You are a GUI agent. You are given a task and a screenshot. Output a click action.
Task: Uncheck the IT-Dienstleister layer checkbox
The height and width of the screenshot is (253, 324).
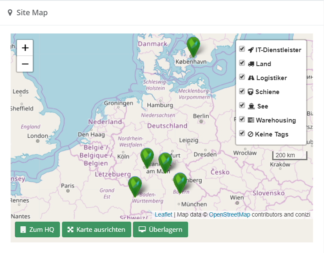click(242, 49)
